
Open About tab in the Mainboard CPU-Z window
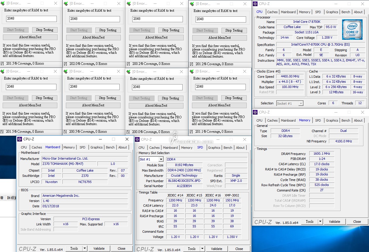pyautogui.click(x=123, y=147)
